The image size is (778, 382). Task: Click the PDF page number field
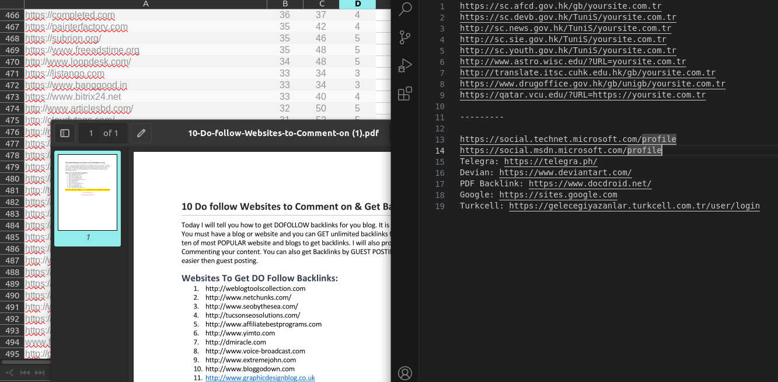point(90,133)
